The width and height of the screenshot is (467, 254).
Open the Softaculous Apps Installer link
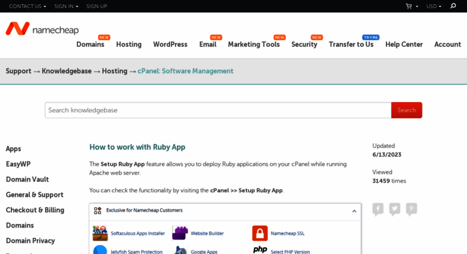point(138,234)
